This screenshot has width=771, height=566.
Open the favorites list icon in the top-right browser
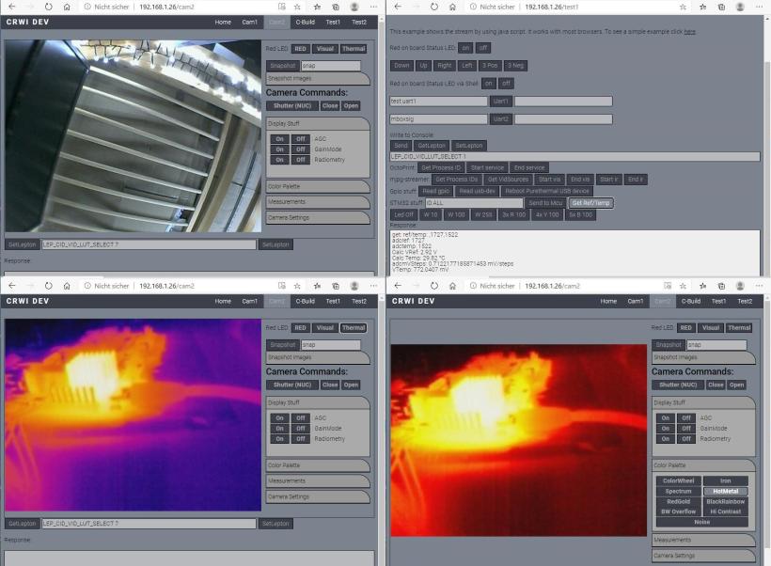click(701, 6)
